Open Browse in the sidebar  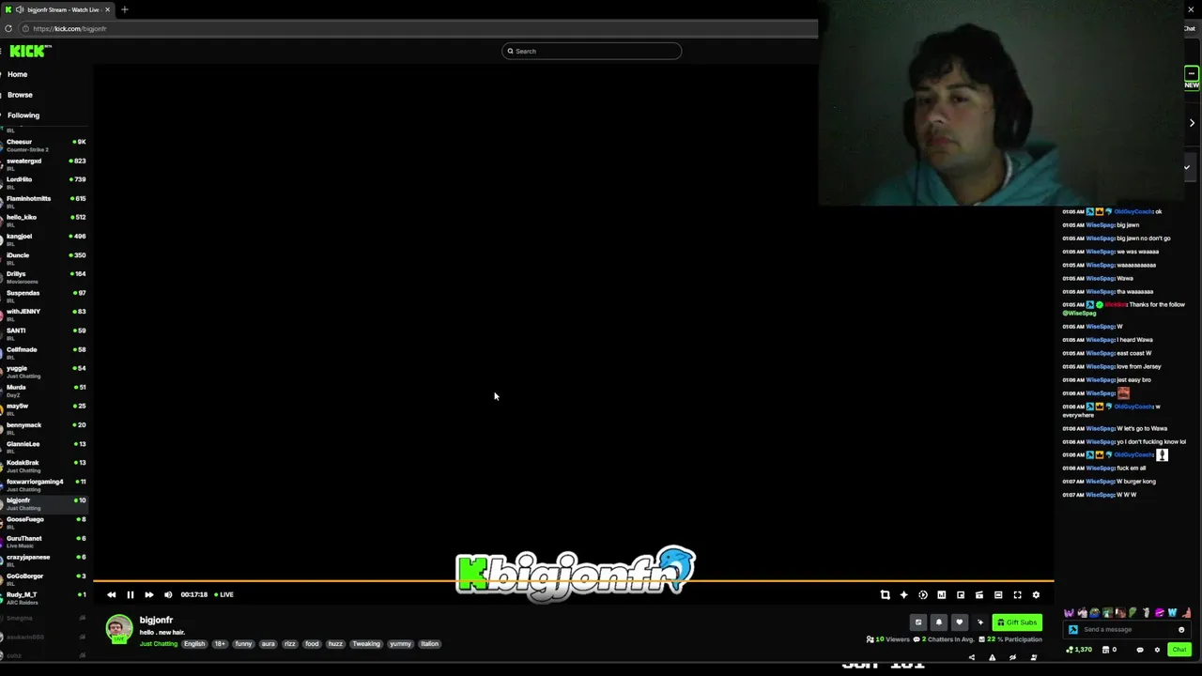(x=20, y=95)
